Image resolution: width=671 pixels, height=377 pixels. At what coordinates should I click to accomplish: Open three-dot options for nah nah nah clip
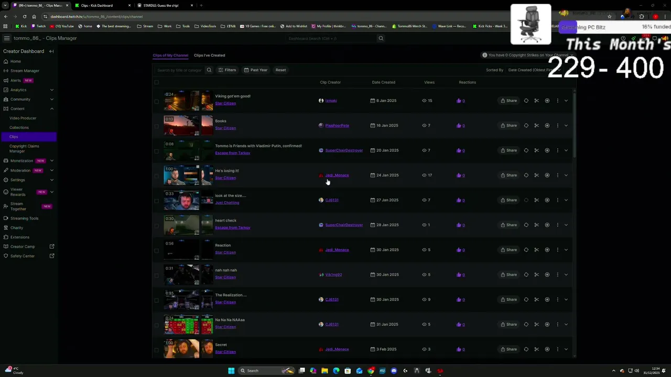557,275
